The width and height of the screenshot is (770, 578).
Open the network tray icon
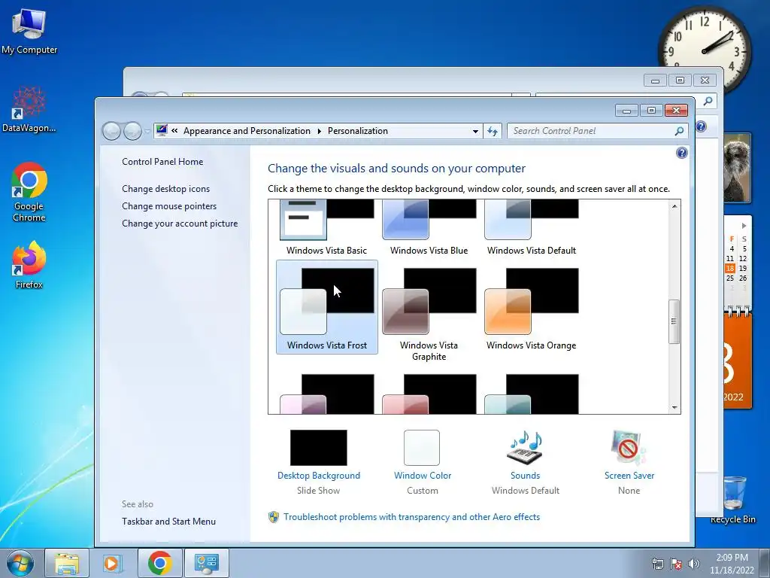coord(657,564)
